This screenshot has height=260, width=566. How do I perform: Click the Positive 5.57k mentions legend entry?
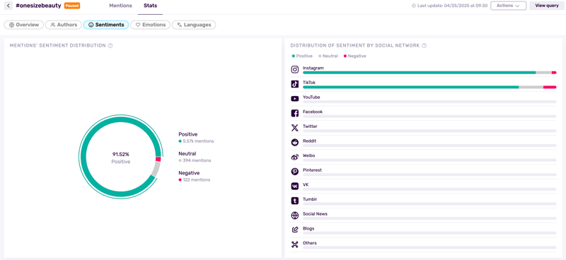coord(196,137)
